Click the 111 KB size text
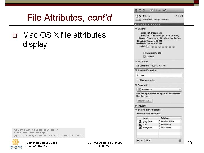 coord(178,16)
